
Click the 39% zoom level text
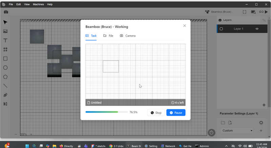(23, 134)
